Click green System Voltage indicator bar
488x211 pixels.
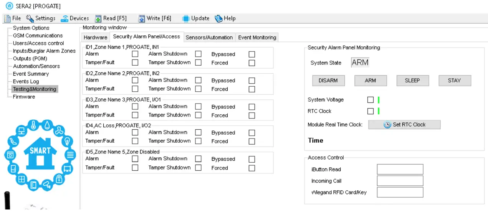tap(379, 100)
